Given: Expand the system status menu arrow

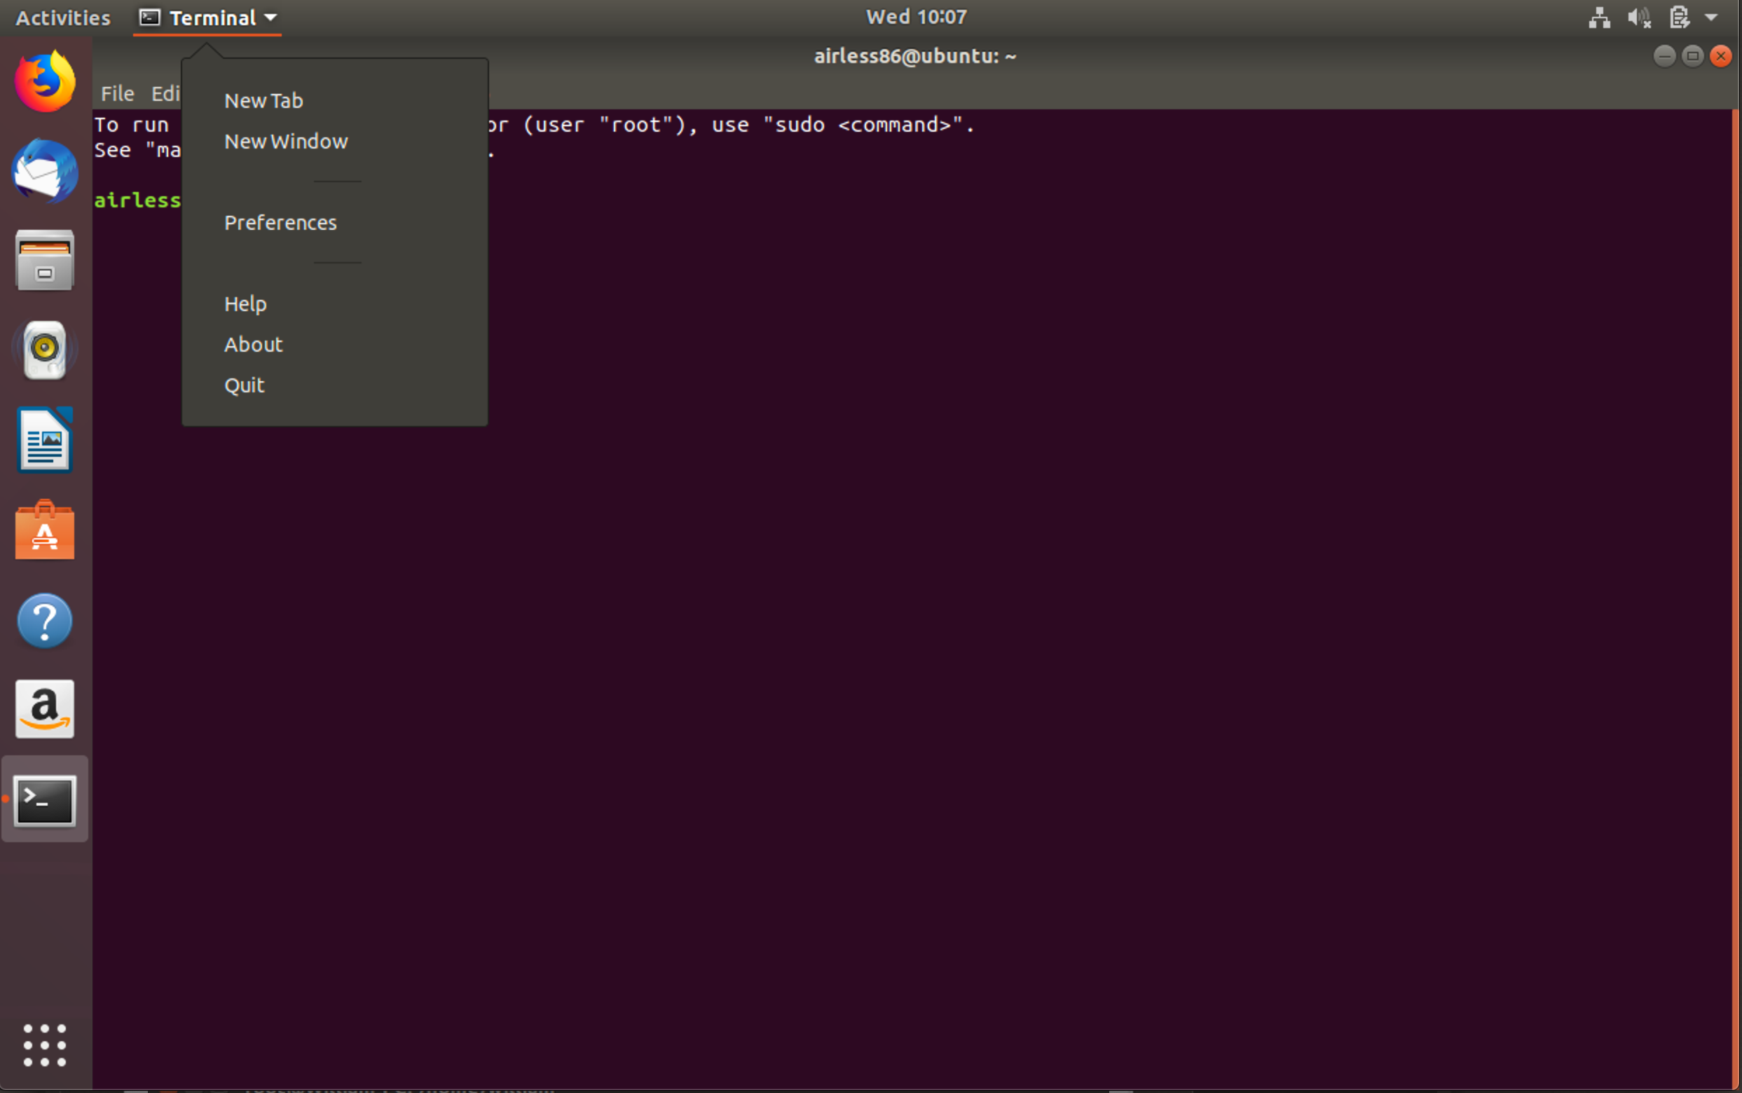Looking at the screenshot, I should pos(1711,18).
